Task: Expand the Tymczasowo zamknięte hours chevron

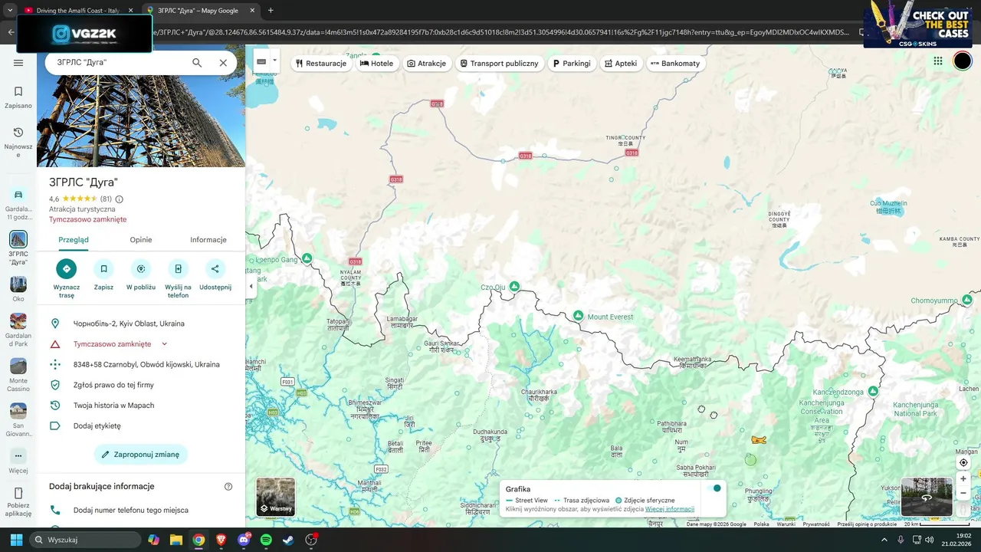Action: (x=164, y=344)
